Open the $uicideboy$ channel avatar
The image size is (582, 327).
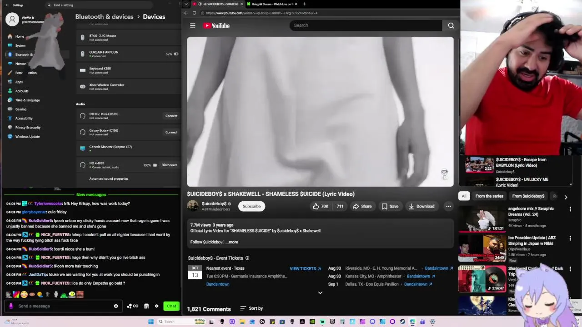(193, 206)
